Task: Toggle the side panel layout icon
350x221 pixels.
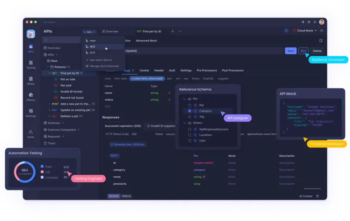Action: [x=321, y=40]
